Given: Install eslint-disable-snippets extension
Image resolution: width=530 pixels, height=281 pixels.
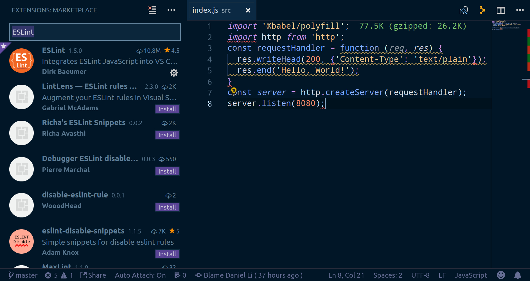Looking at the screenshot, I should [167, 254].
